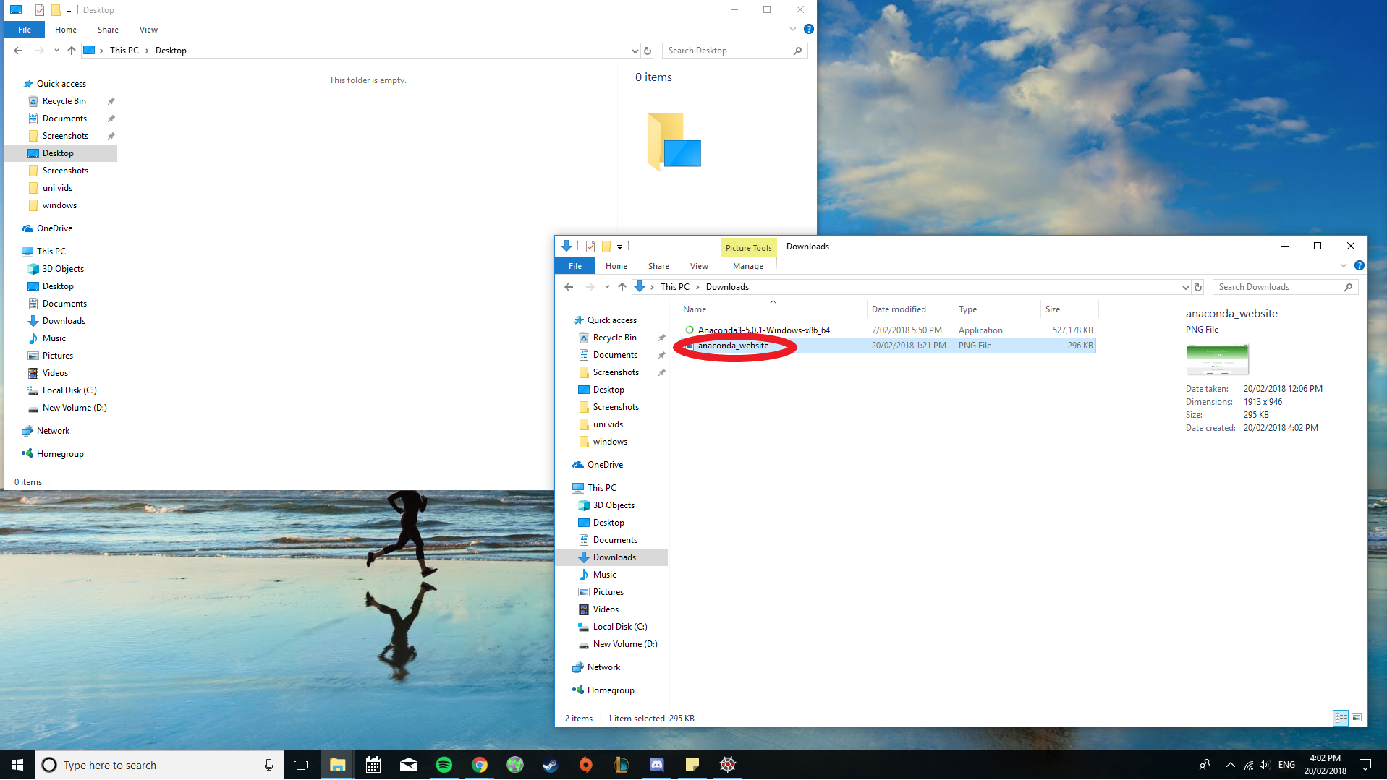Open Calendar app from the taskbar
This screenshot has width=1387, height=780.
373,765
